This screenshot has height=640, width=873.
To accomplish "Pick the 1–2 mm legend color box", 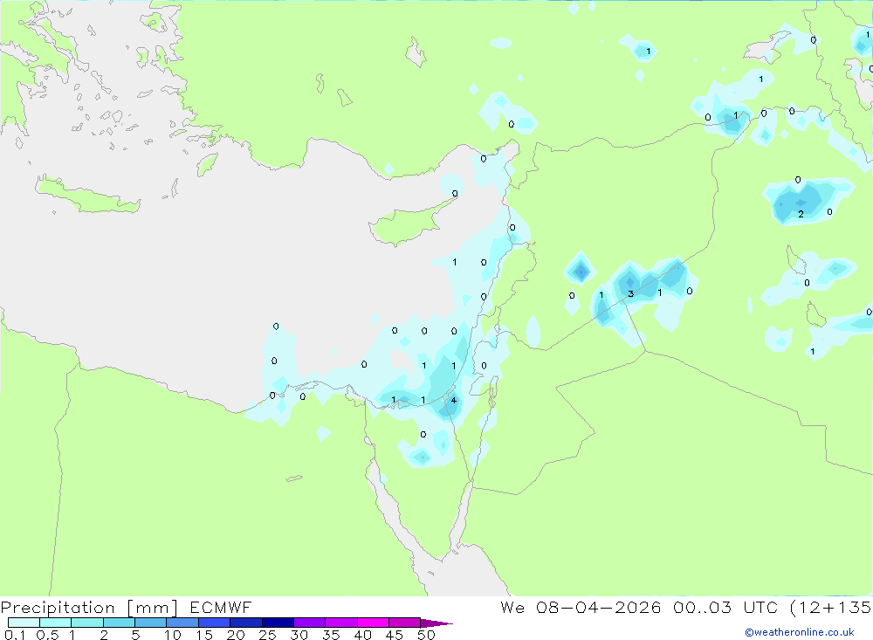I will point(86,623).
